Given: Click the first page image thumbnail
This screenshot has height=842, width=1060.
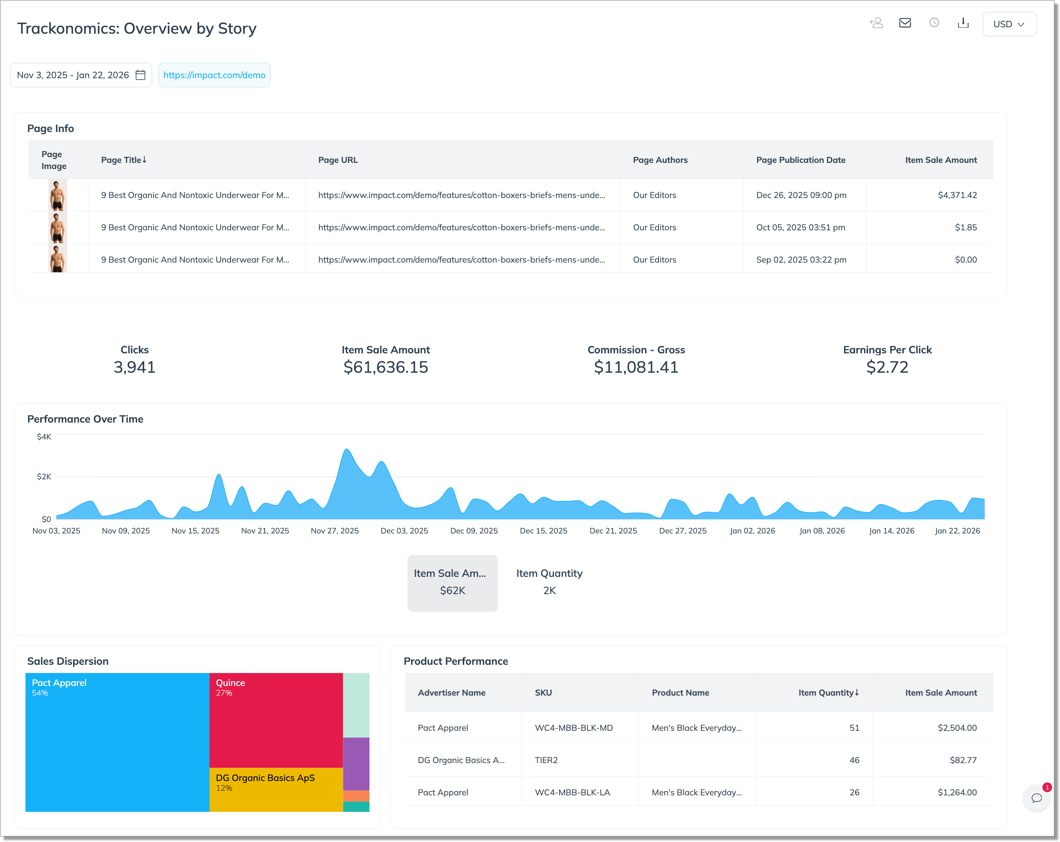Looking at the screenshot, I should (57, 195).
